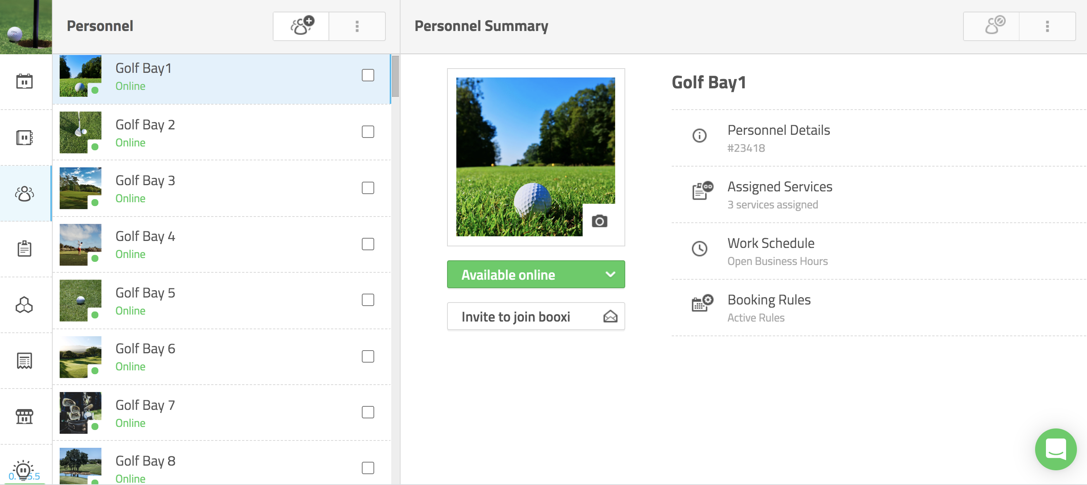Open the Products hexagon icon in the sidebar
Screen dimensions: 1087x485
(x=25, y=305)
